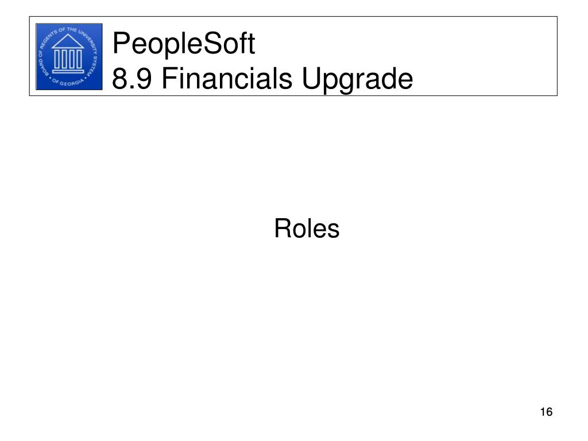Viewport: 588px width, 441px height.
Task: Click the "8.9" version number
Action: 131,78
